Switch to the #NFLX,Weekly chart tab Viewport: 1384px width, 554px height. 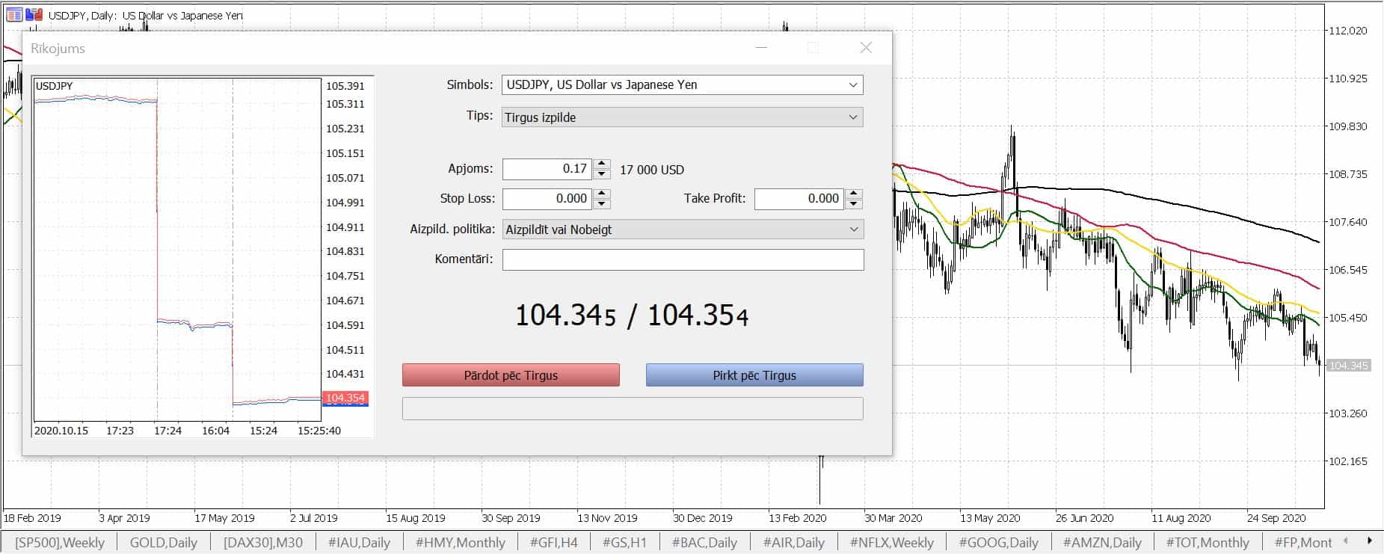click(x=892, y=543)
